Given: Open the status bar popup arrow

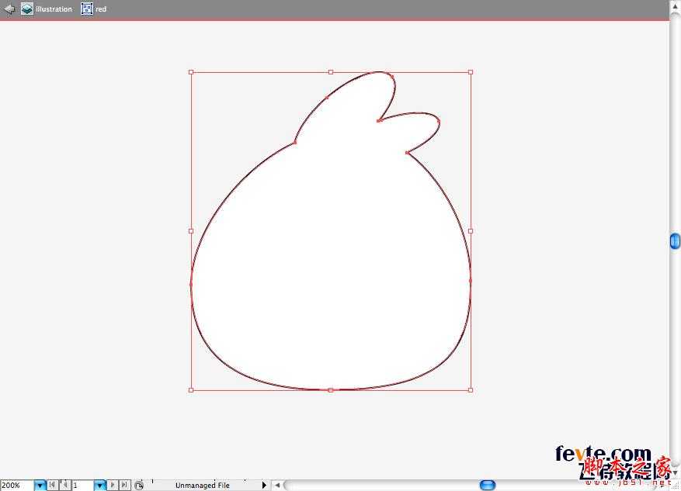Looking at the screenshot, I should coord(264,485).
